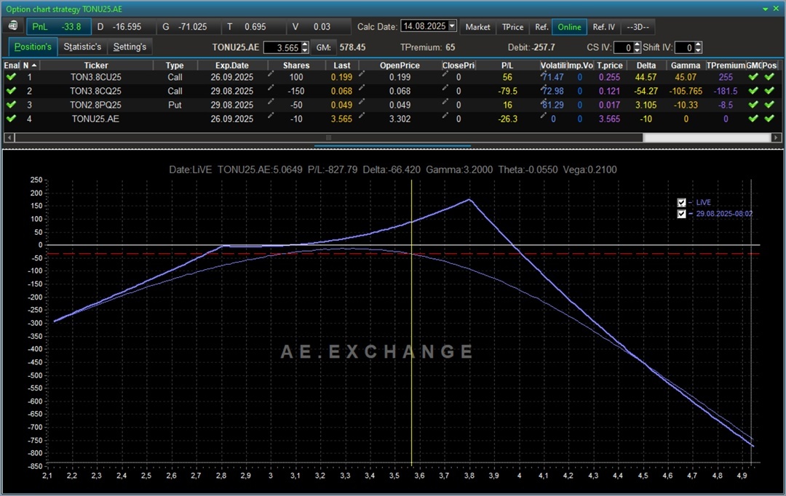786x496 pixels.
Task: Click the horizontal scrollbar left arrow
Action: [9, 137]
